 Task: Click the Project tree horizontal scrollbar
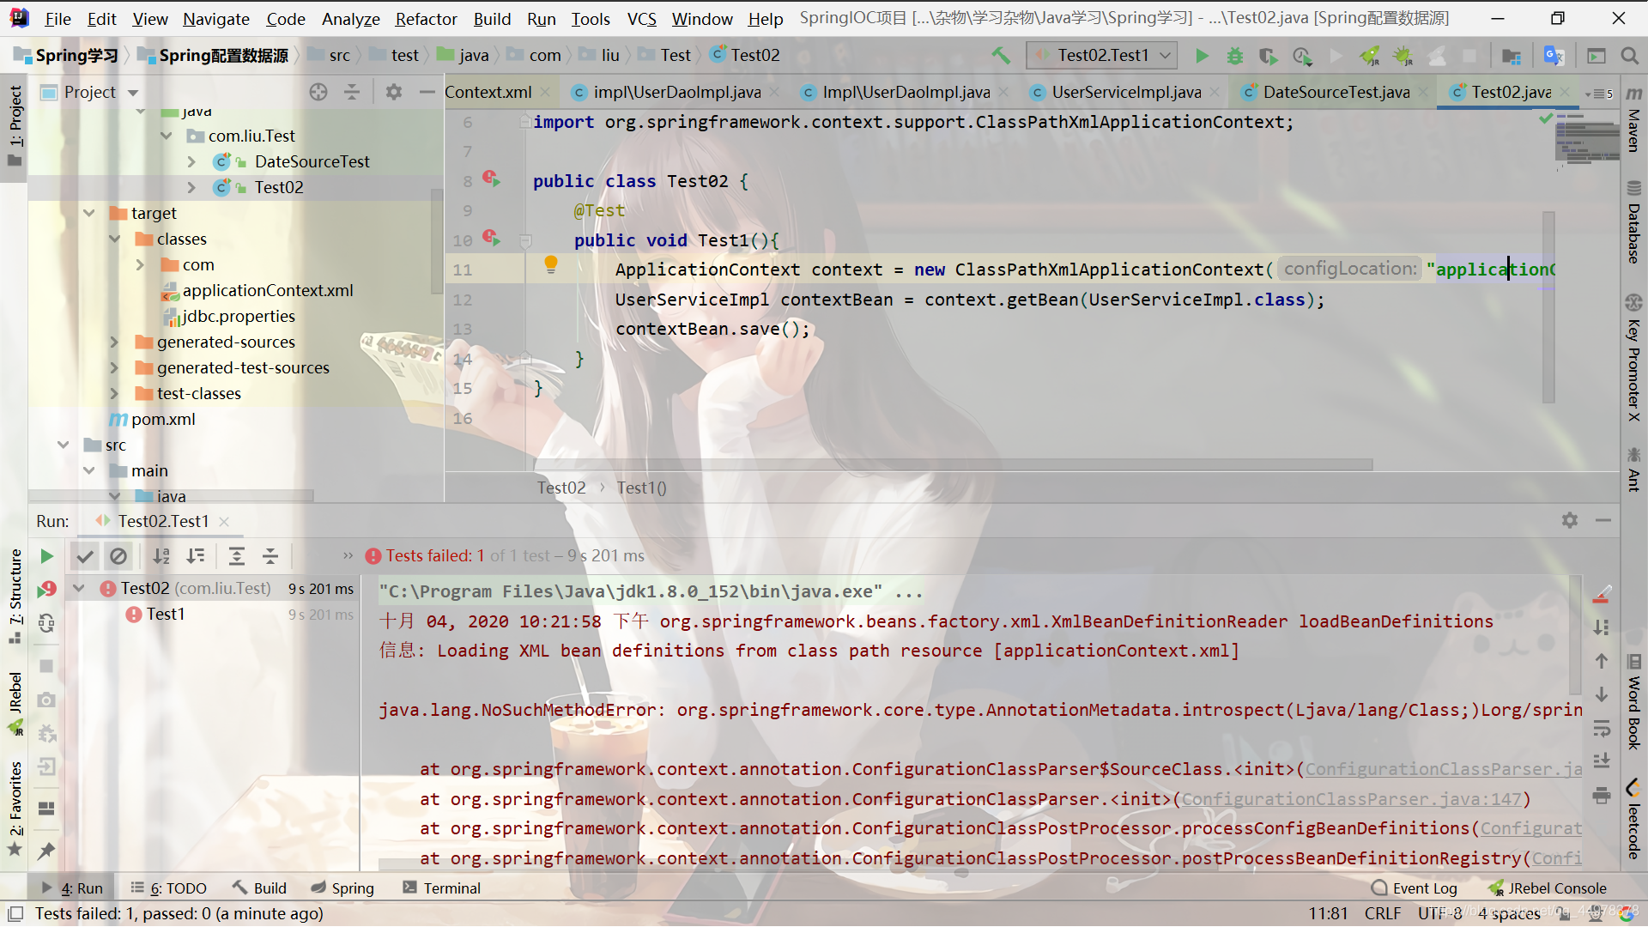(x=172, y=496)
